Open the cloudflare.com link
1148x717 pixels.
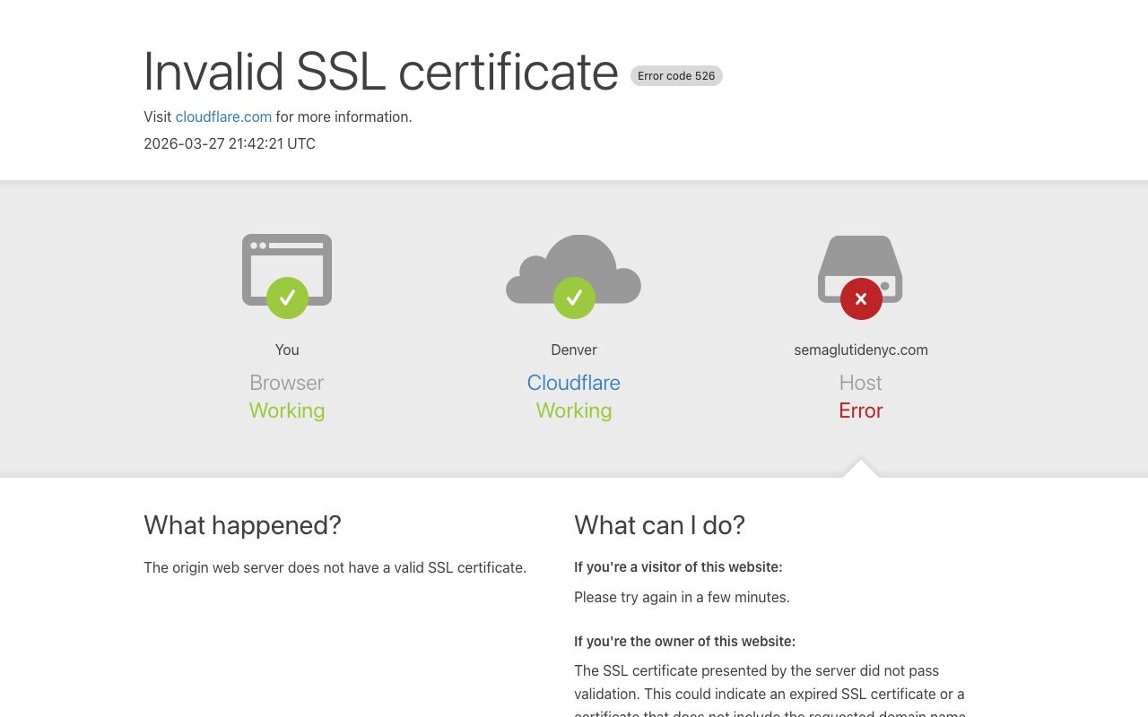click(223, 117)
